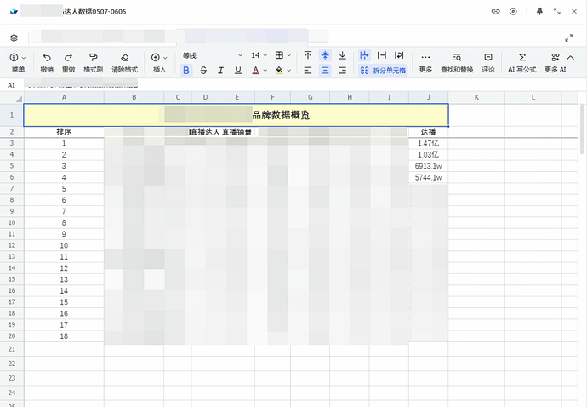
Task: Click the layers sheet-list icon
Action: click(x=14, y=37)
